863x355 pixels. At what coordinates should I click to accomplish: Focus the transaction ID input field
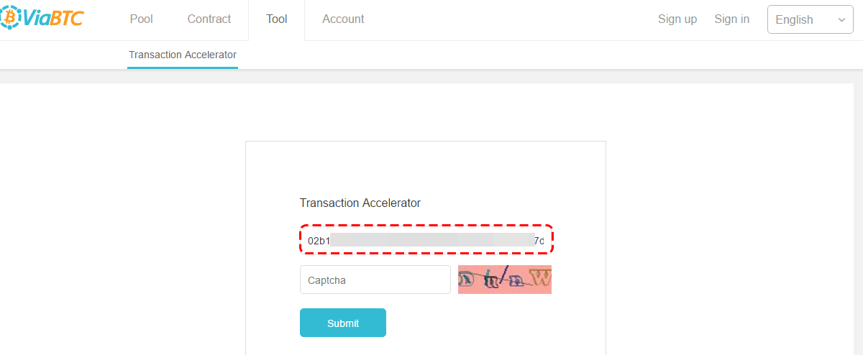click(x=426, y=240)
